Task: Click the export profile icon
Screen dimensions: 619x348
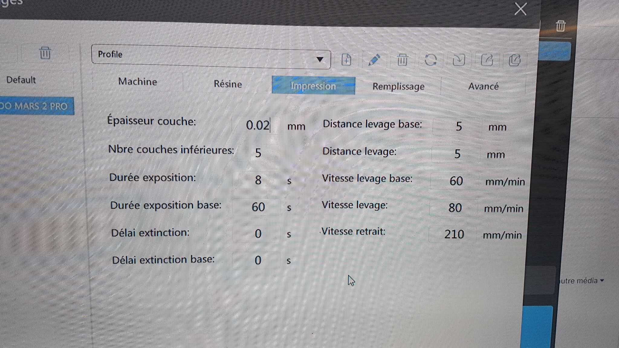Action: (487, 60)
